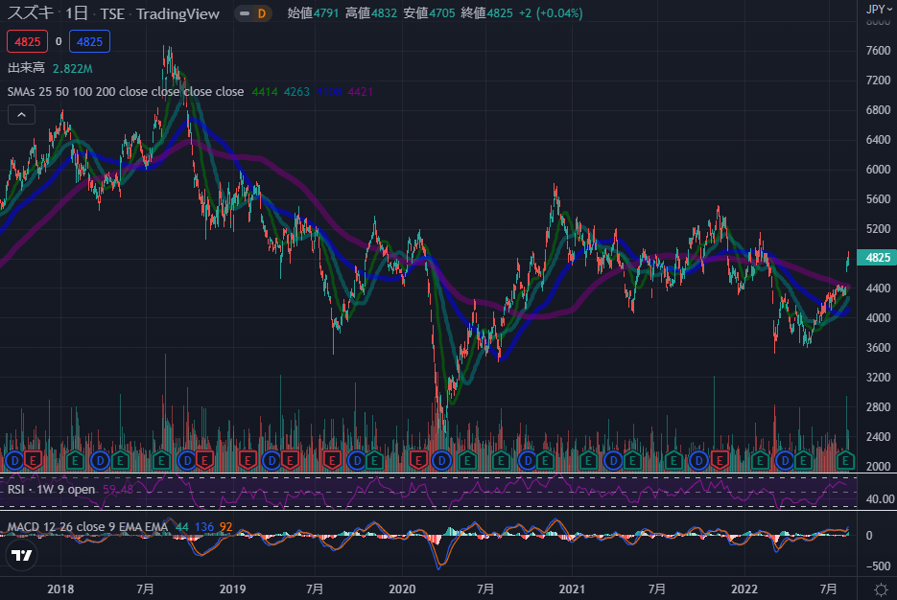Click the 4000 price axis label
Image resolution: width=897 pixels, height=600 pixels.
coord(878,317)
